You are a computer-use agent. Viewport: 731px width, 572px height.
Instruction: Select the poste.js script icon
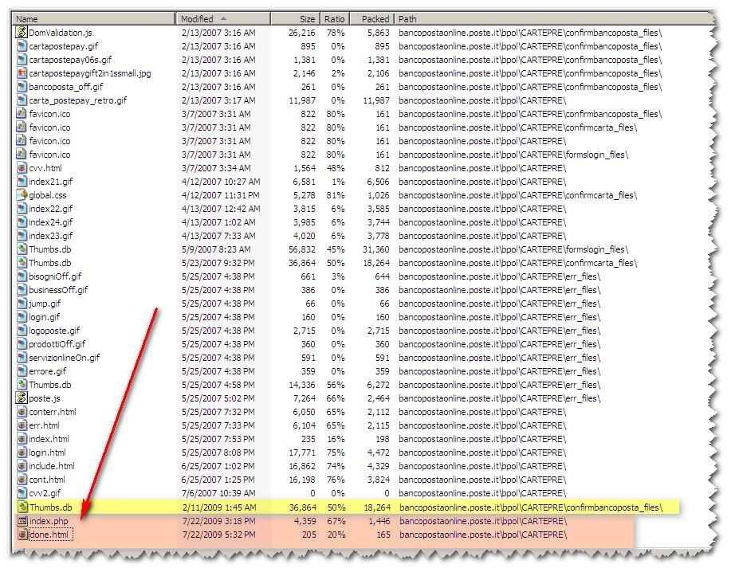point(22,398)
